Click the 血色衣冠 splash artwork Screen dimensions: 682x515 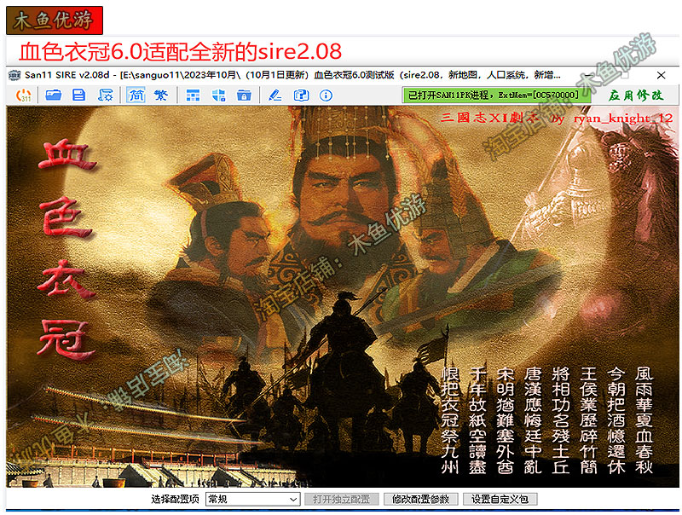[x=343, y=296]
